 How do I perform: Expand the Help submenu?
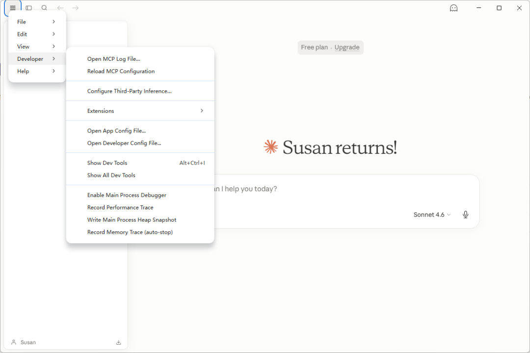37,71
